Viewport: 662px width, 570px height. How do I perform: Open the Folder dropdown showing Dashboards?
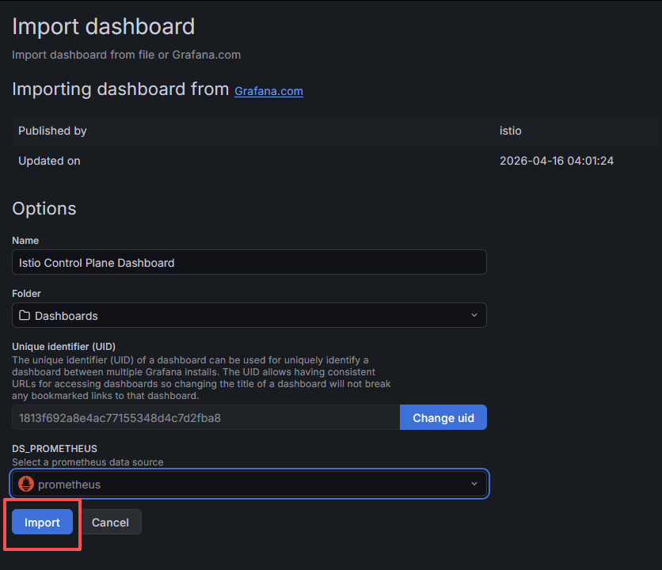[249, 315]
